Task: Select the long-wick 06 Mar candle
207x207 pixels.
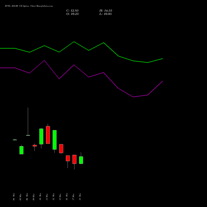Action: [28, 135]
